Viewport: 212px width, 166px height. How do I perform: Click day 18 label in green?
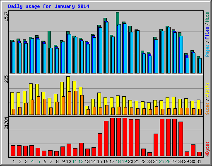pos(118,161)
